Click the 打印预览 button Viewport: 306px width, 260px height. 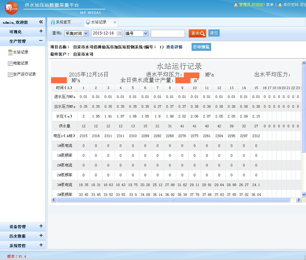click(x=201, y=47)
